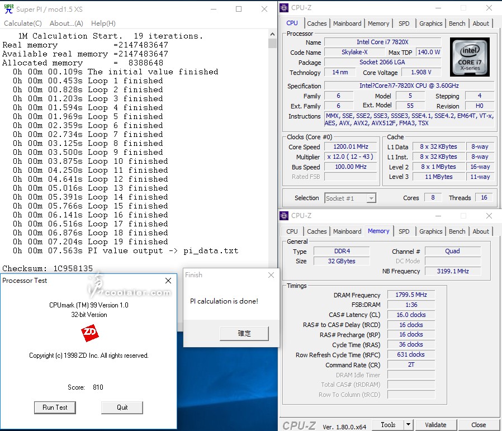Click the Threads value 16
The height and width of the screenshot is (431, 502).
[x=484, y=197]
